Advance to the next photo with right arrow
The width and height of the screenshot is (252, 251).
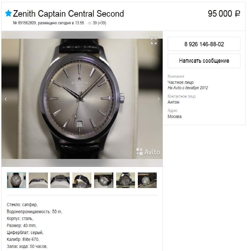[x=158, y=99]
